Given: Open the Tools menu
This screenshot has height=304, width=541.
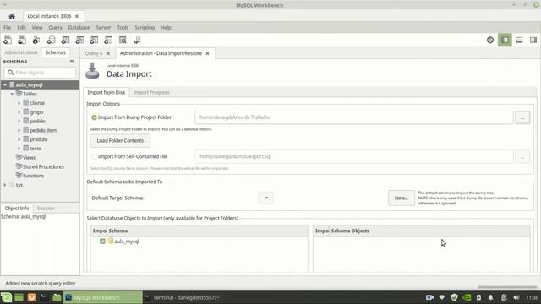Looking at the screenshot, I should 123,28.
